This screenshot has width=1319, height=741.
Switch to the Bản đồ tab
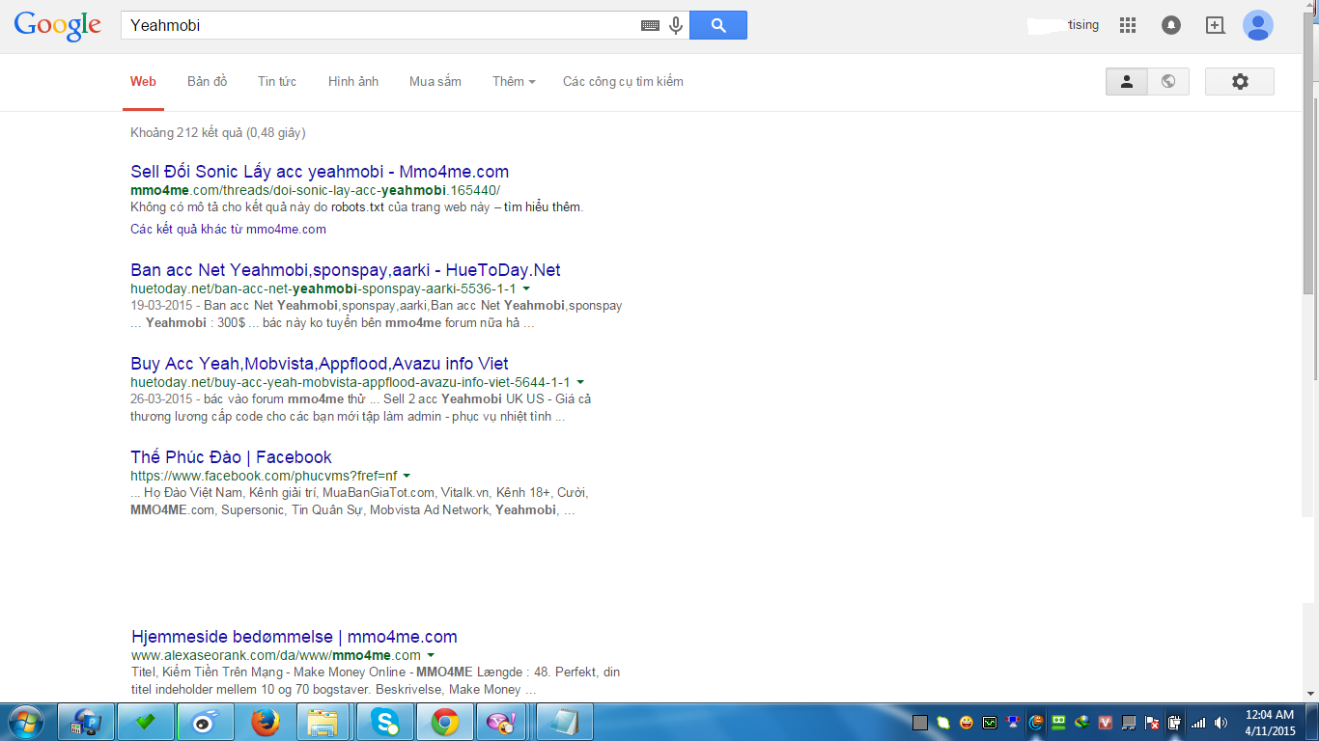[x=208, y=82]
